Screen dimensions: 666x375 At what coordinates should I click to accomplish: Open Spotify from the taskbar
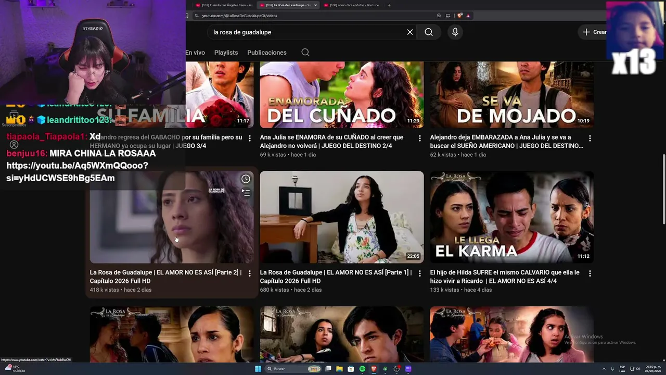[x=362, y=369]
